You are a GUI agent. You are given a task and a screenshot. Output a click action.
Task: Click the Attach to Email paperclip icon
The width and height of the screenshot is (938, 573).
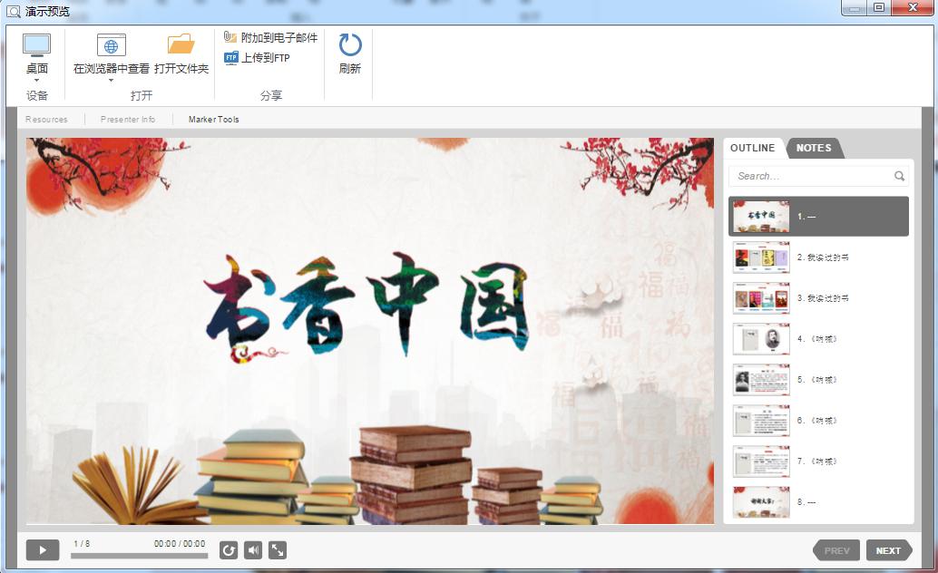click(230, 37)
